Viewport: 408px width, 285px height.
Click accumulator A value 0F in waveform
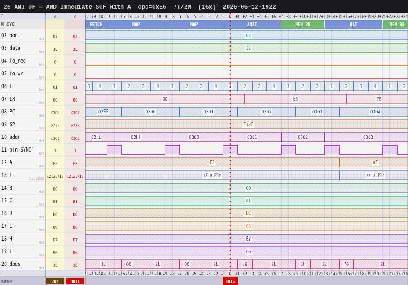[375, 162]
